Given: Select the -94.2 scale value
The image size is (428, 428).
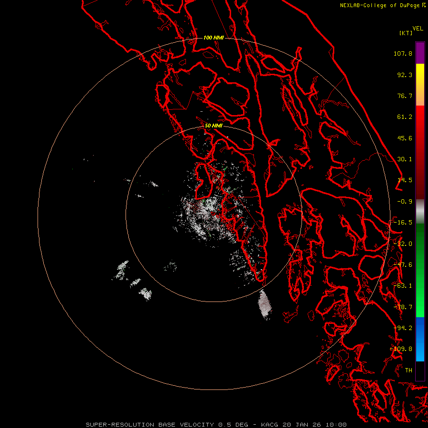Looking at the screenshot, I should [x=403, y=328].
